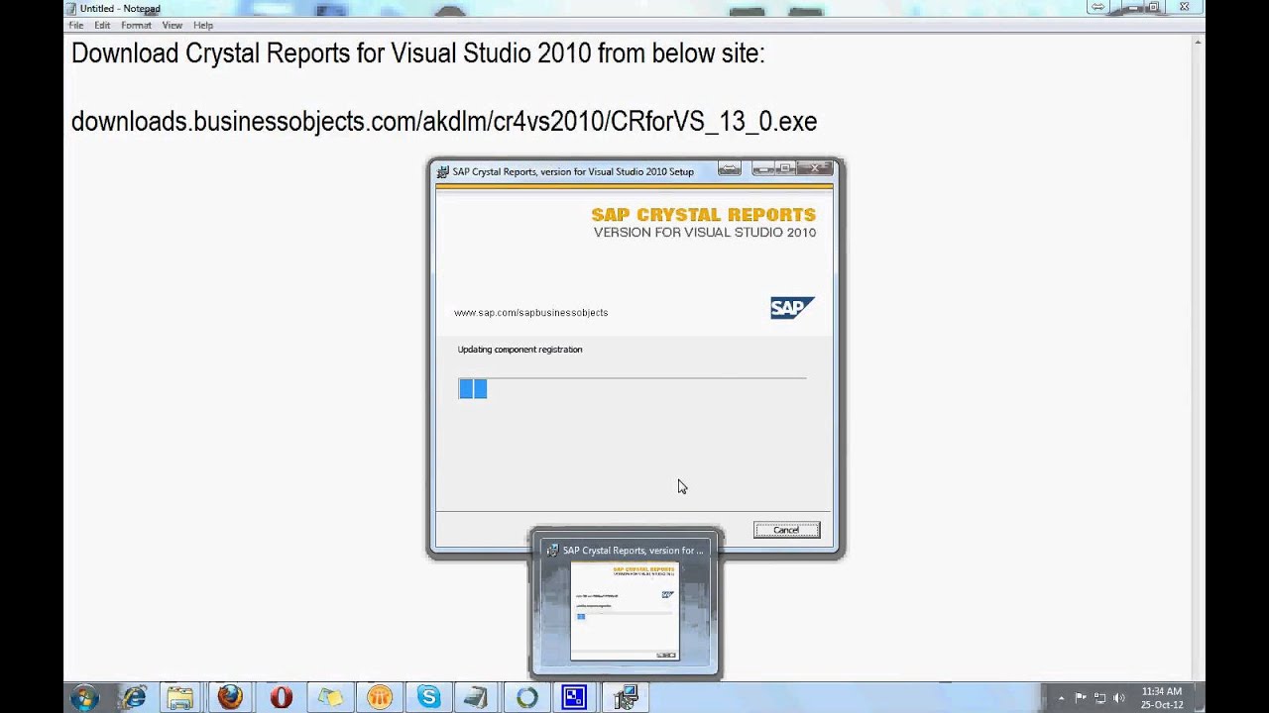The image size is (1269, 713).
Task: Close the Notepad window
Action: coord(1183,7)
